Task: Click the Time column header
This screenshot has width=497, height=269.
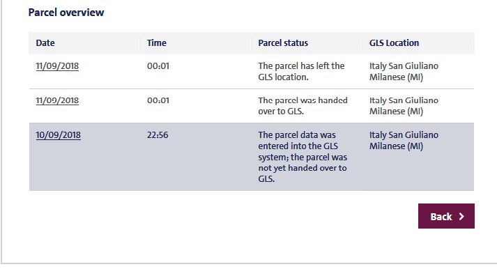Action: [157, 43]
